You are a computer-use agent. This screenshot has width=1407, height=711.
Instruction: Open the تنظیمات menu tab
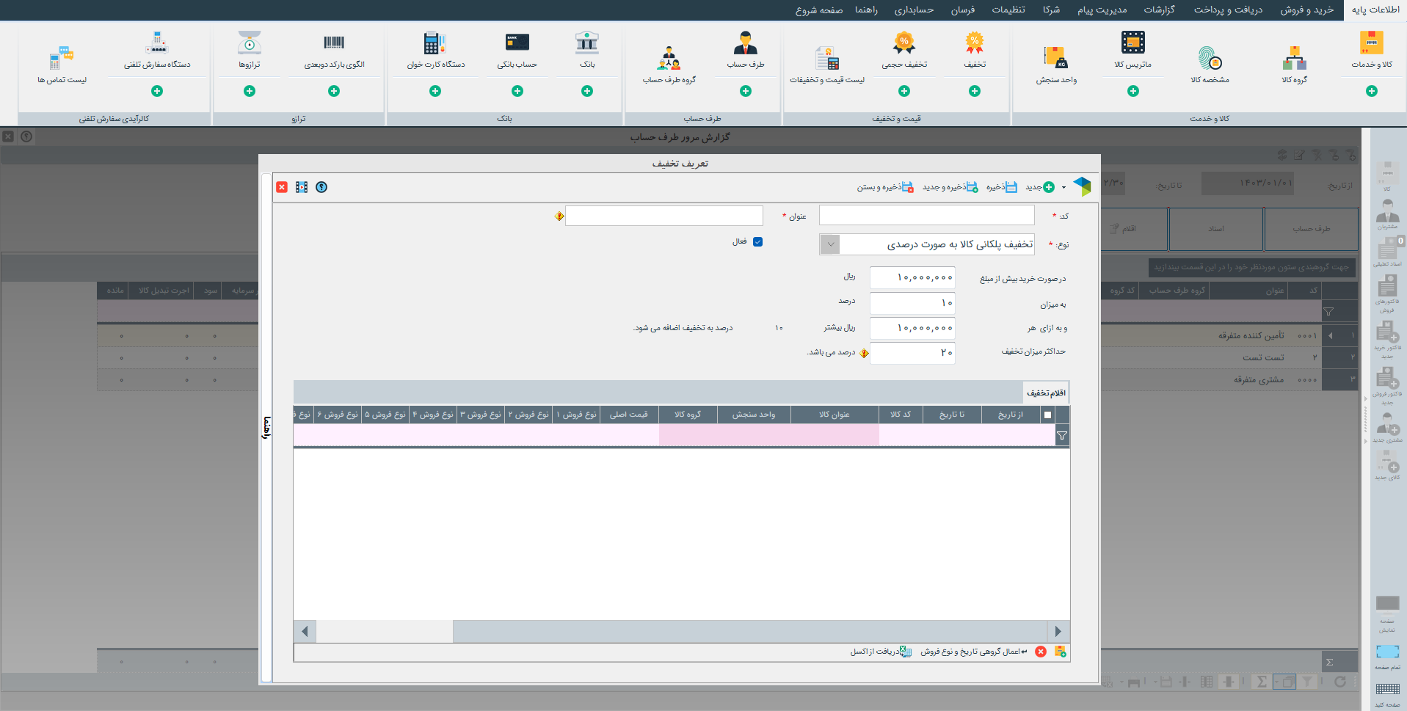coord(1008,10)
